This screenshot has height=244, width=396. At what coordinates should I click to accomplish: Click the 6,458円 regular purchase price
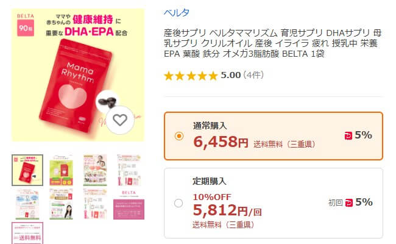pos(221,142)
